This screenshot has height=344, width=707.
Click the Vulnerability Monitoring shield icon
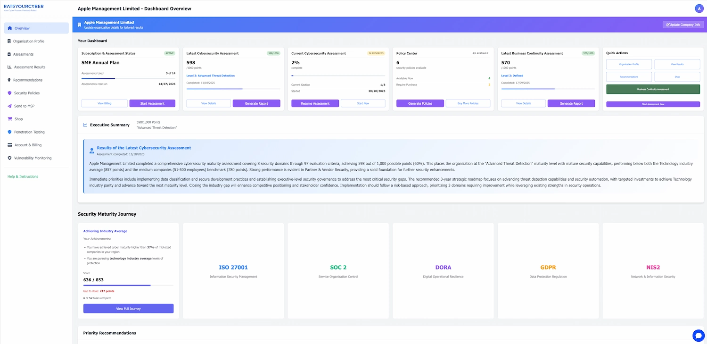10,158
